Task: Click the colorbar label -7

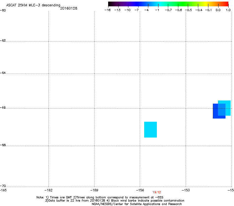Action: pos(137,10)
